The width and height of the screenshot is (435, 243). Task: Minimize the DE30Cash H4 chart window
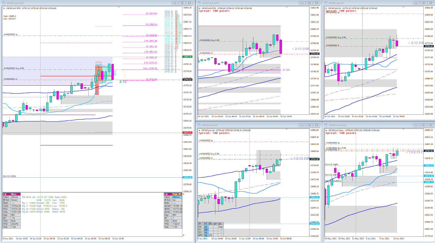[x=302, y=125]
